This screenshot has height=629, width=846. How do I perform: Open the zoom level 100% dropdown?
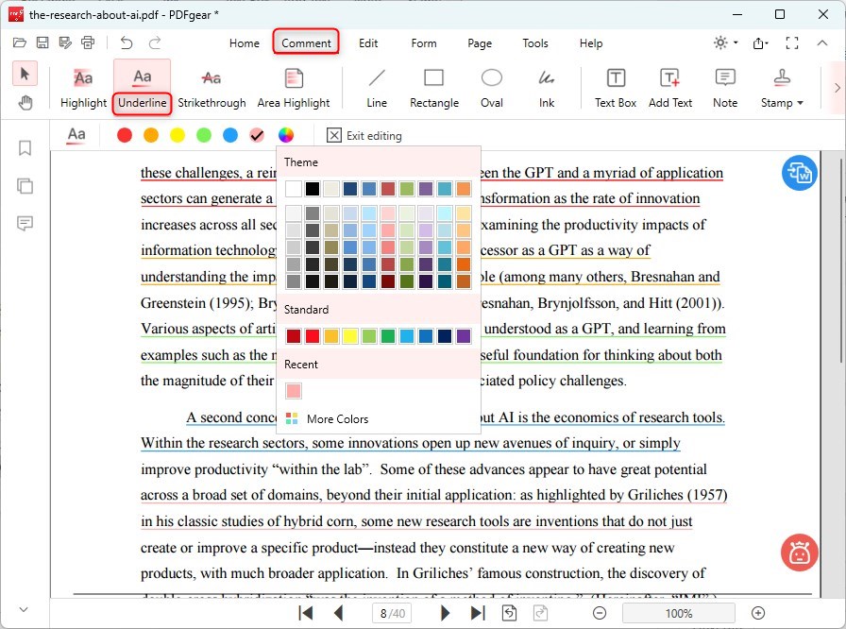[678, 613]
